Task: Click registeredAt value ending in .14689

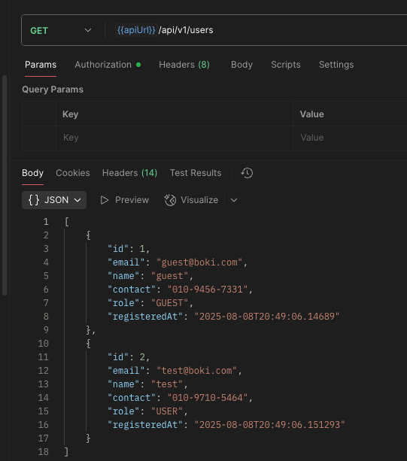Action: [x=267, y=317]
